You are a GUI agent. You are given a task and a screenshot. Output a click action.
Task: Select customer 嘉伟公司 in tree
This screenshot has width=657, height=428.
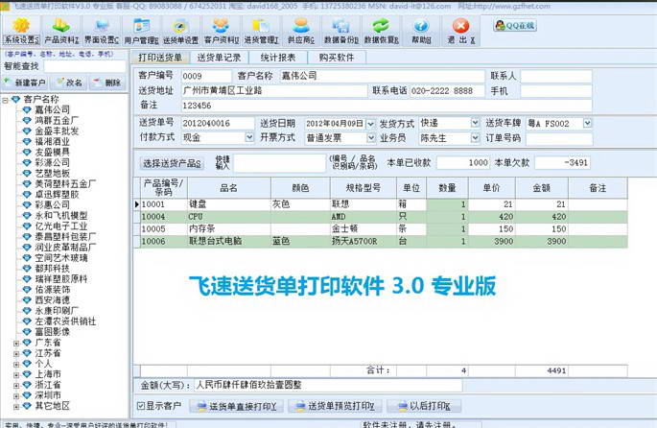(53, 109)
